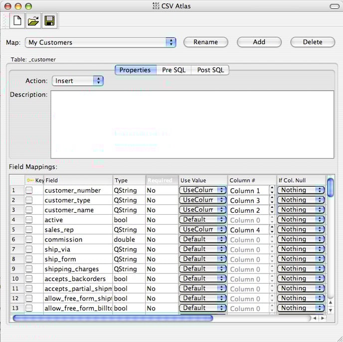Click the Open folder toolbar icon

pos(33,21)
